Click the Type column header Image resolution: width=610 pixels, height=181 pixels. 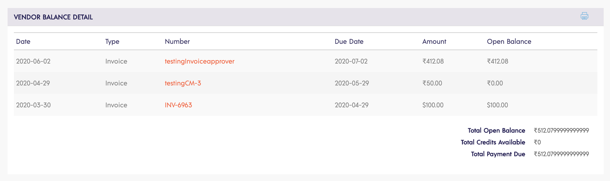(112, 42)
